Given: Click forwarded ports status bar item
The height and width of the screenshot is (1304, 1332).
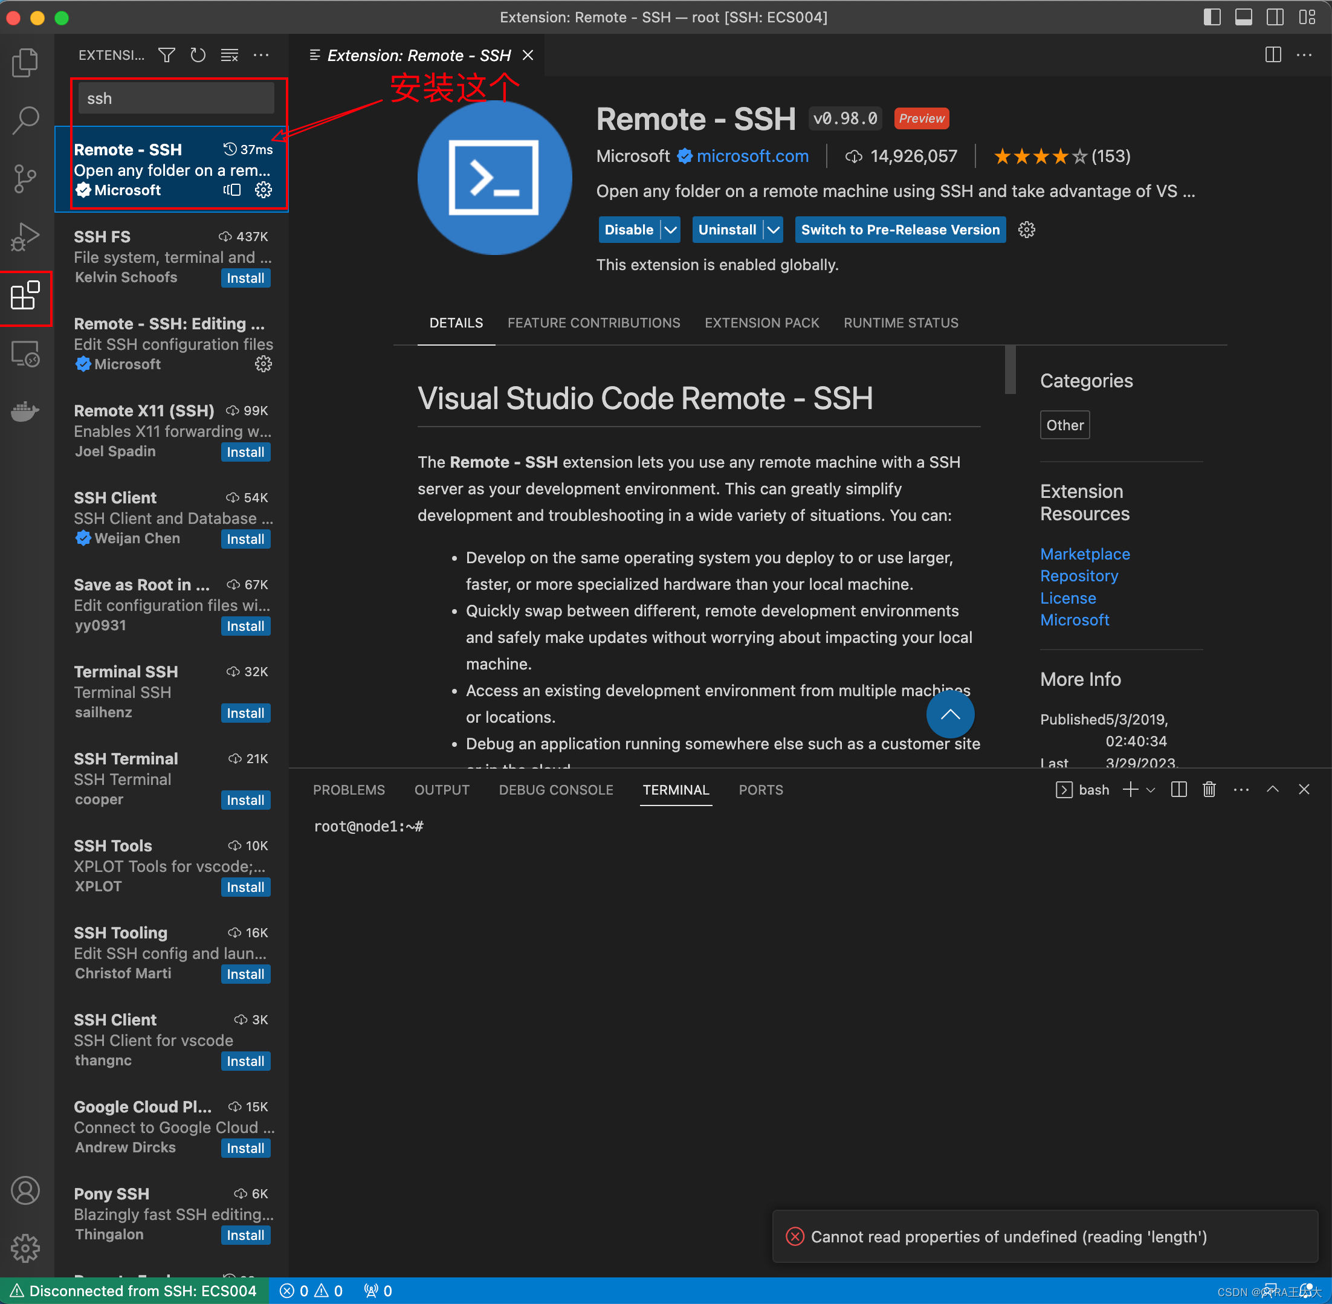Looking at the screenshot, I should click(x=378, y=1291).
